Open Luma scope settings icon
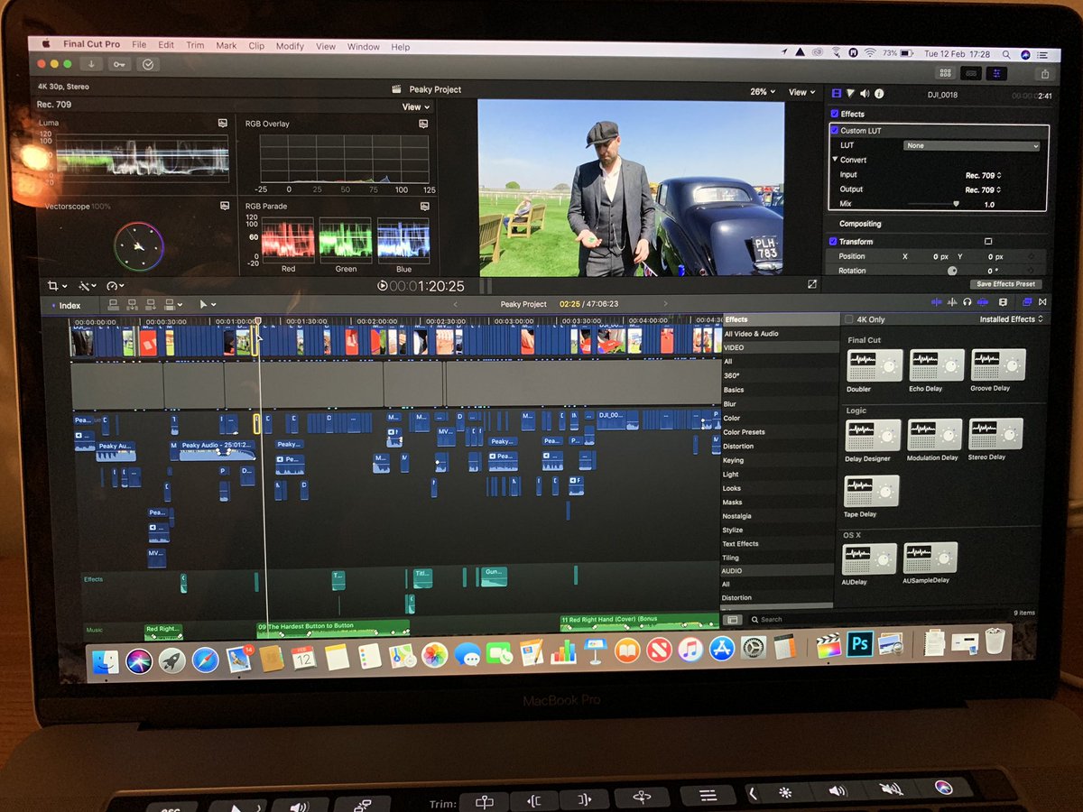 (222, 123)
